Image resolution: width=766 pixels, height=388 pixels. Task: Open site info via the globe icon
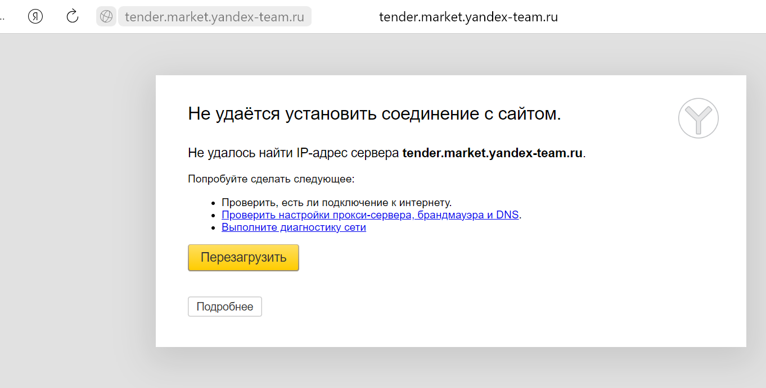coord(106,16)
